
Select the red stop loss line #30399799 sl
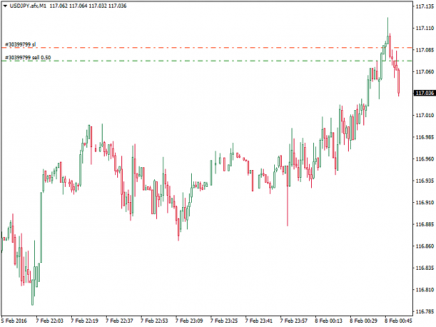[x=206, y=48]
